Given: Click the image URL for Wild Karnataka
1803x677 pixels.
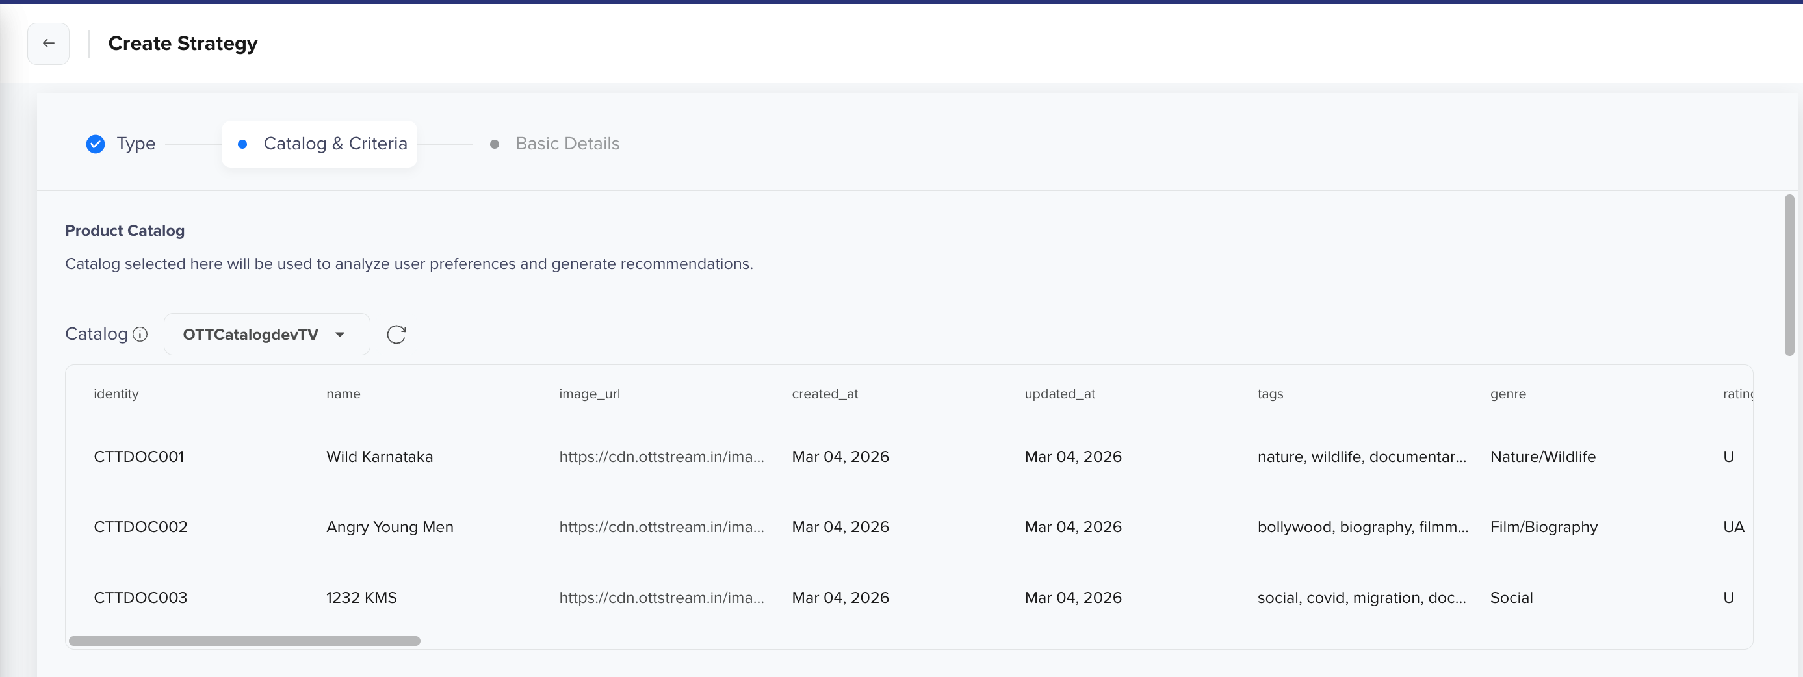Looking at the screenshot, I should click(662, 457).
